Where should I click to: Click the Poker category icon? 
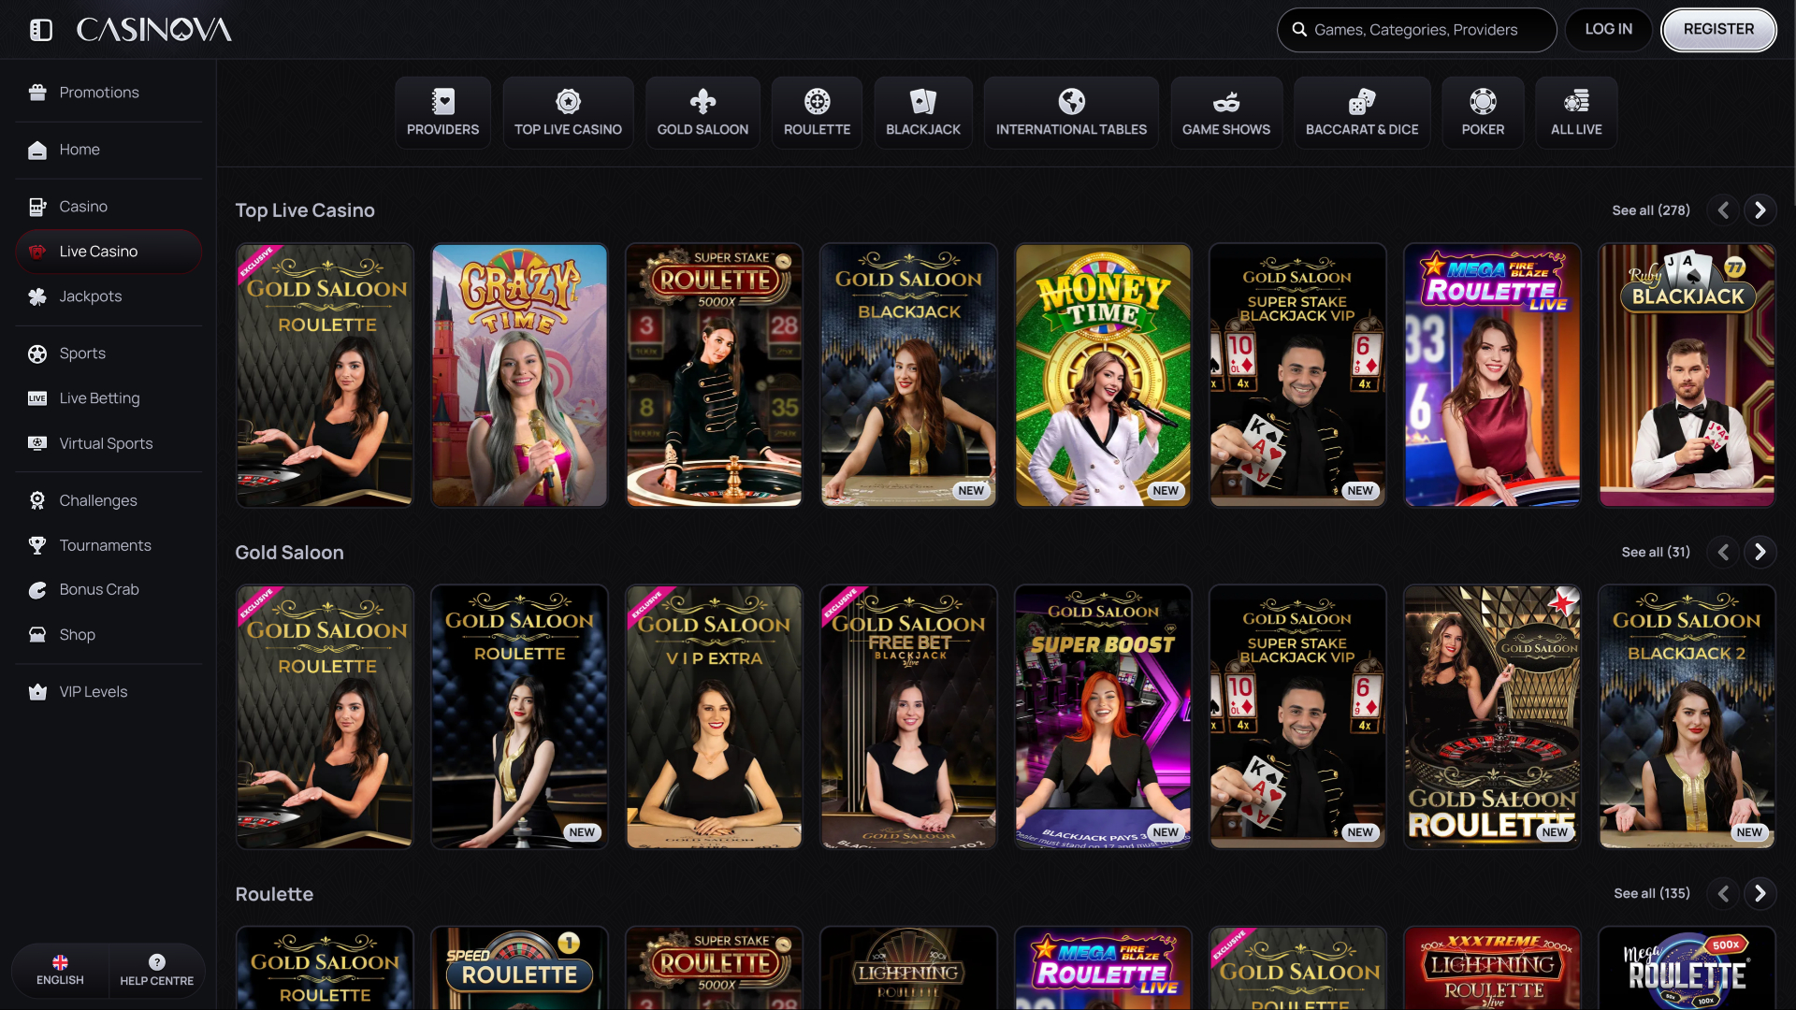coord(1482,100)
